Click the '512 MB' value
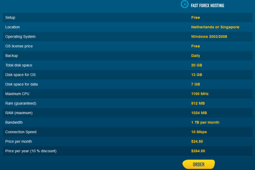Image resolution: width=255 pixels, height=170 pixels. pos(198,103)
